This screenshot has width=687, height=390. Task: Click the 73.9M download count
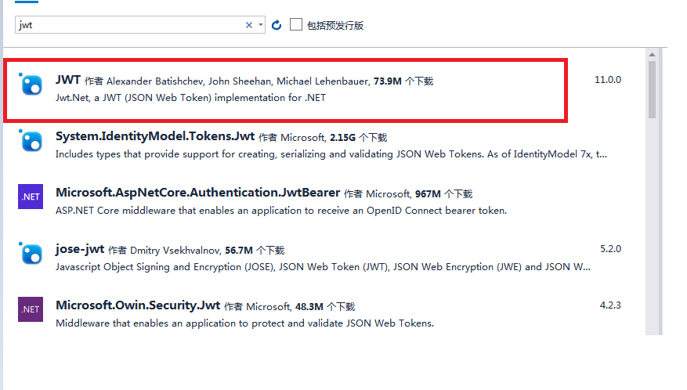(387, 81)
